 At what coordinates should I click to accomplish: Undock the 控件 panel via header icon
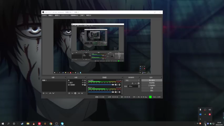[x=162, y=78]
